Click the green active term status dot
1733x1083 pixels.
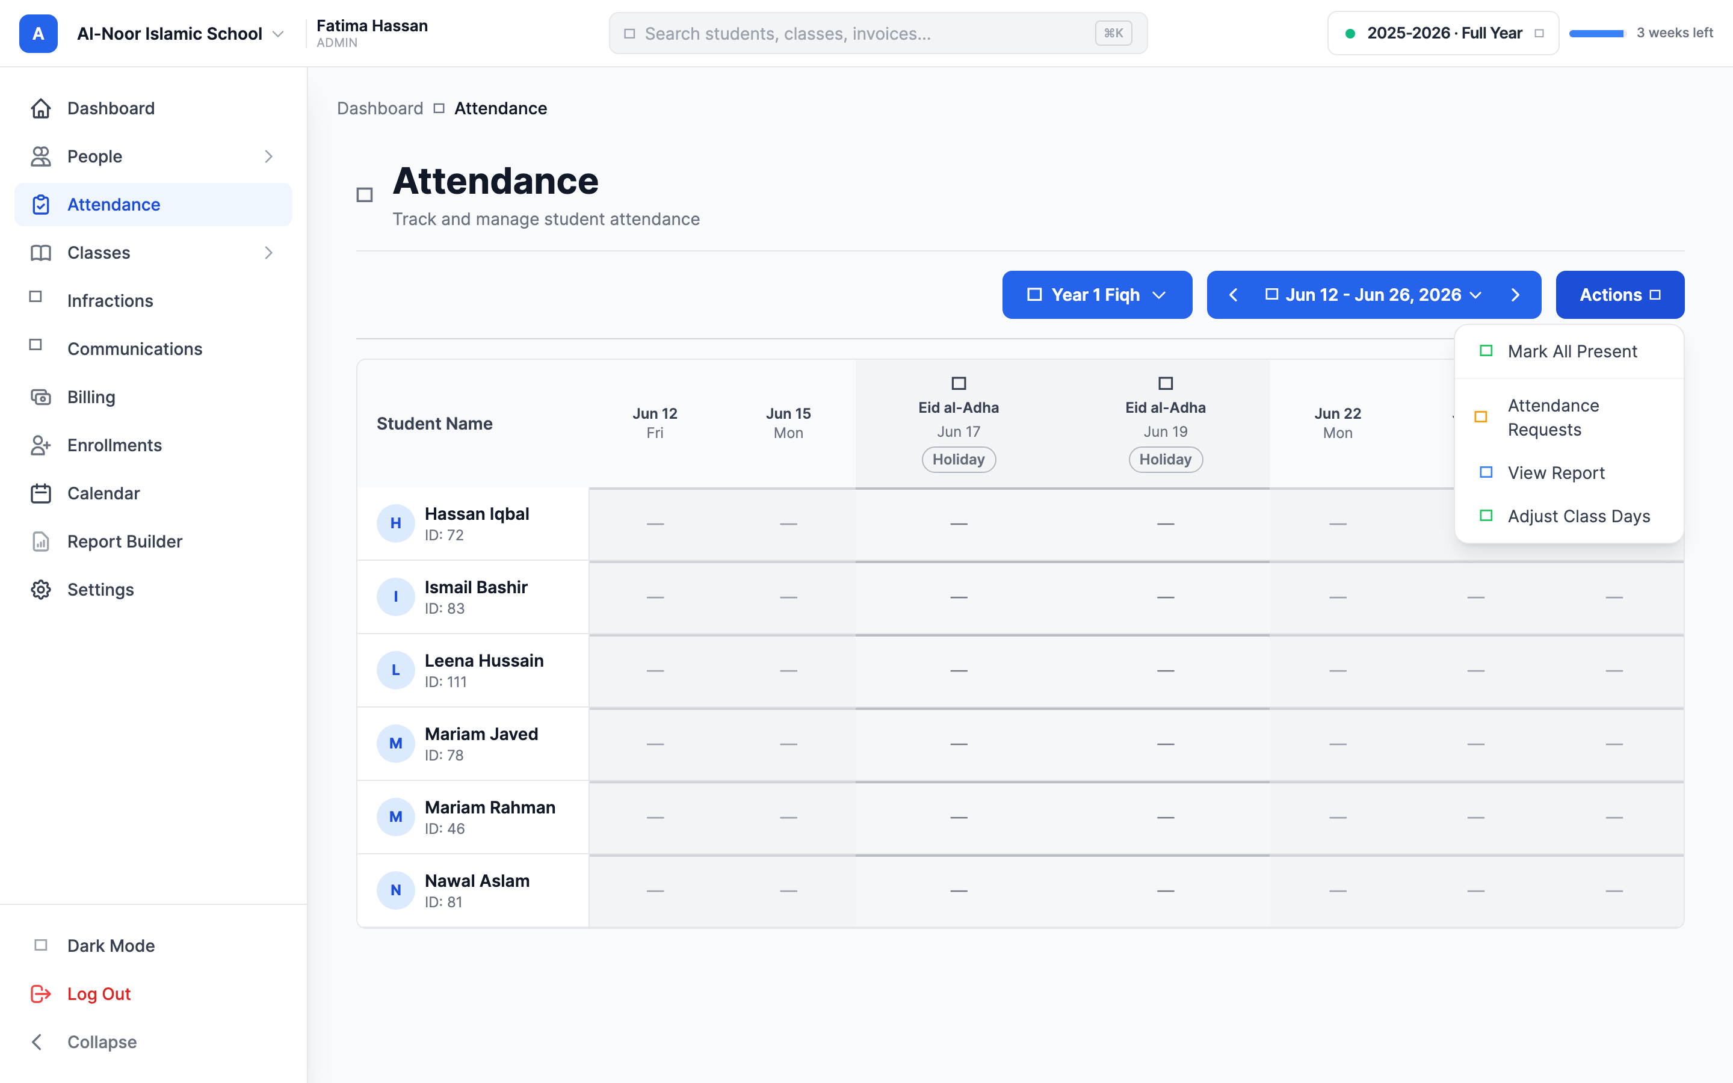tap(1350, 33)
